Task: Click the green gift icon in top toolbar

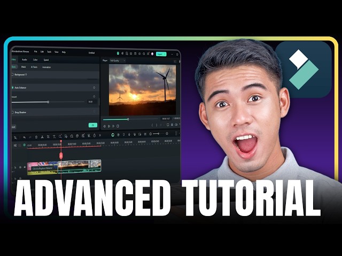Action: [x=118, y=53]
